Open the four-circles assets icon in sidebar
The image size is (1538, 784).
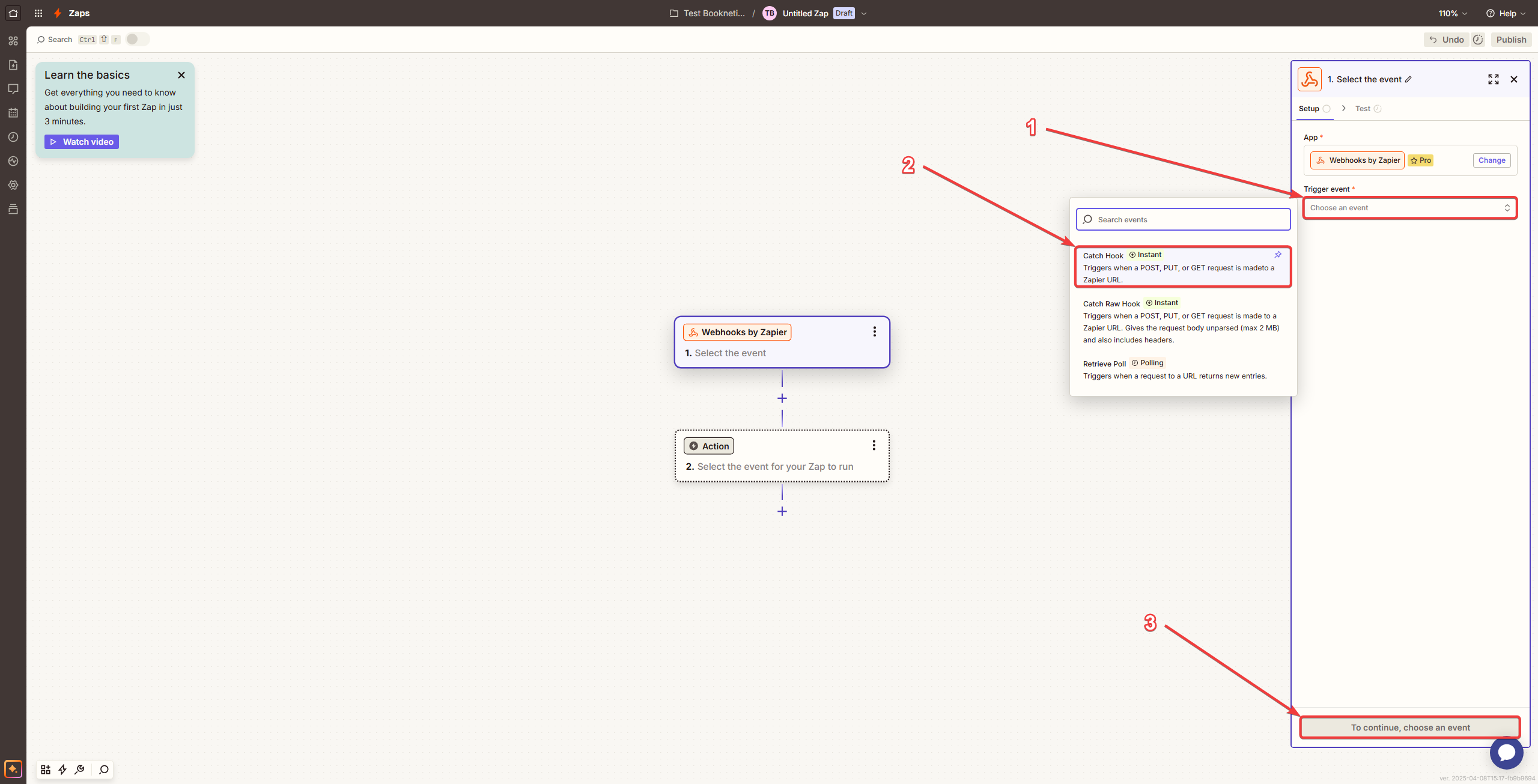coord(13,41)
